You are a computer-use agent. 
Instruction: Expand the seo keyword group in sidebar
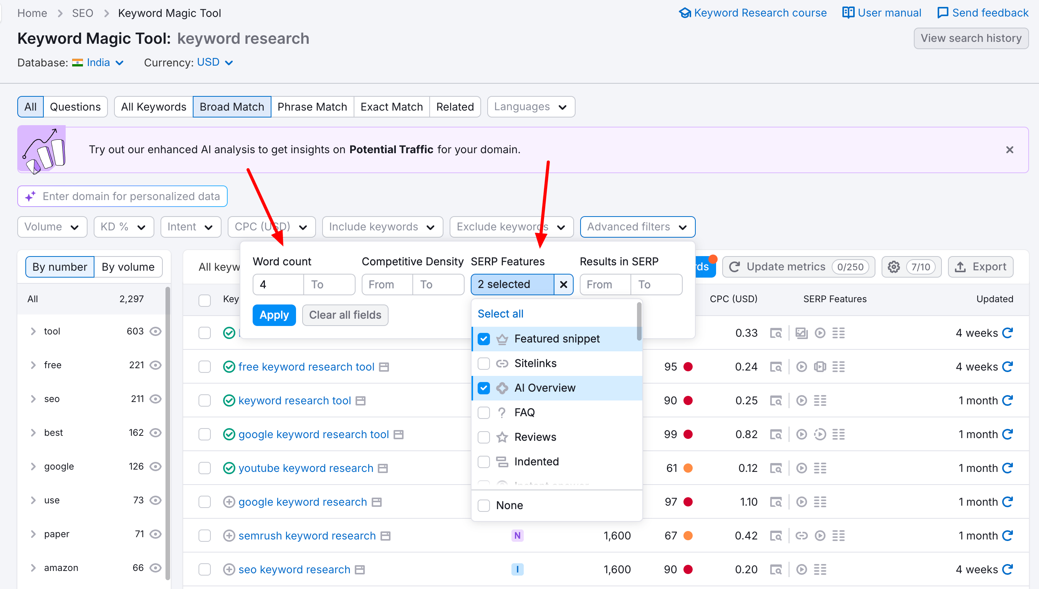click(33, 399)
